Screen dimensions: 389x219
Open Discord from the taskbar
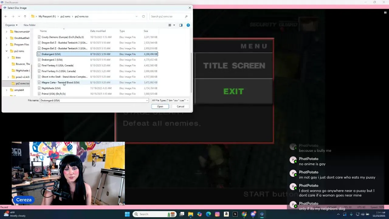click(253, 214)
